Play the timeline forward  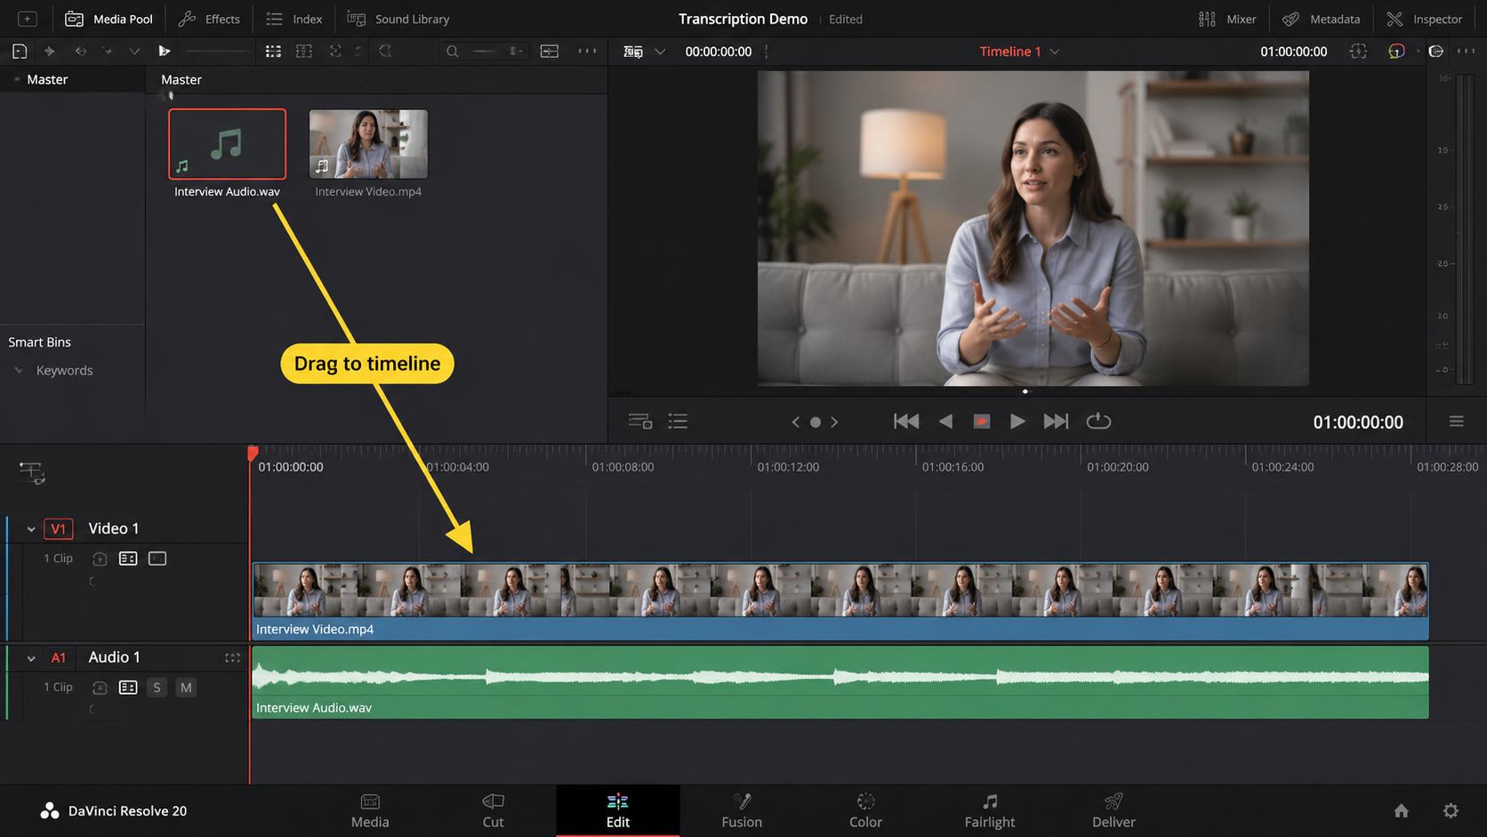(x=1017, y=422)
